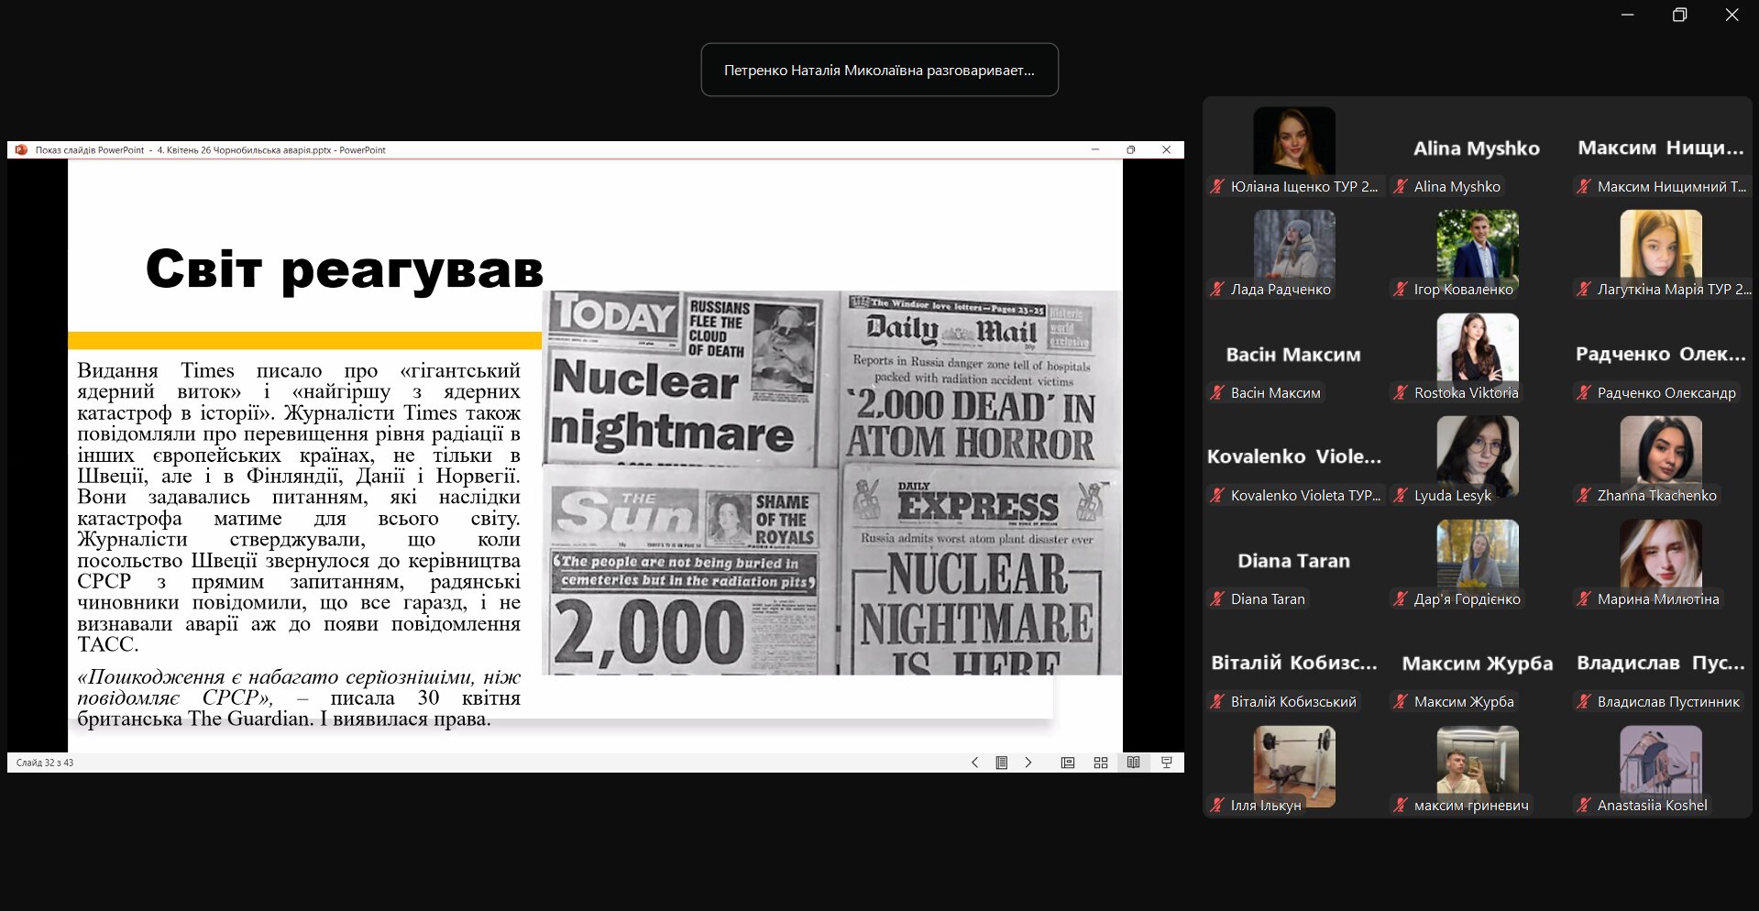This screenshot has height=911, width=1759.
Task: Click the large Радченко Олек... name tile
Action: tap(1661, 354)
